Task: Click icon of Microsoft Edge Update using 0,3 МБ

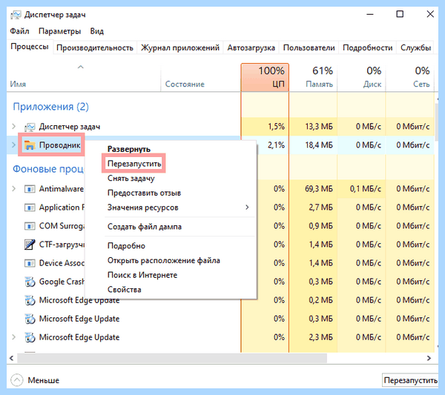Action: click(x=30, y=319)
